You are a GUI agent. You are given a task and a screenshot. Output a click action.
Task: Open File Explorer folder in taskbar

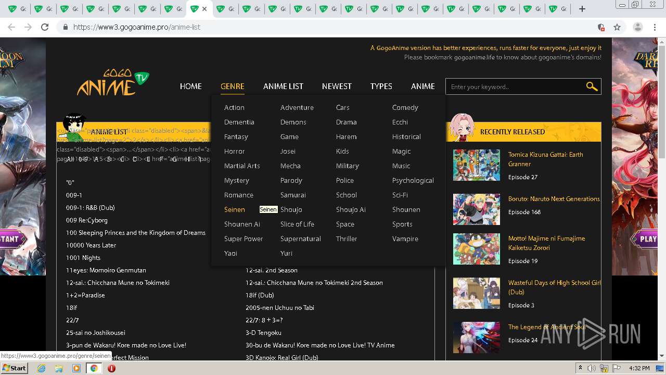tap(59, 368)
